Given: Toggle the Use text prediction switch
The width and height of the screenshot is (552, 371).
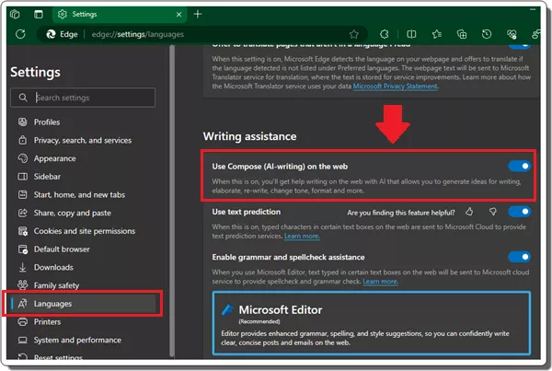Looking at the screenshot, I should tap(519, 212).
